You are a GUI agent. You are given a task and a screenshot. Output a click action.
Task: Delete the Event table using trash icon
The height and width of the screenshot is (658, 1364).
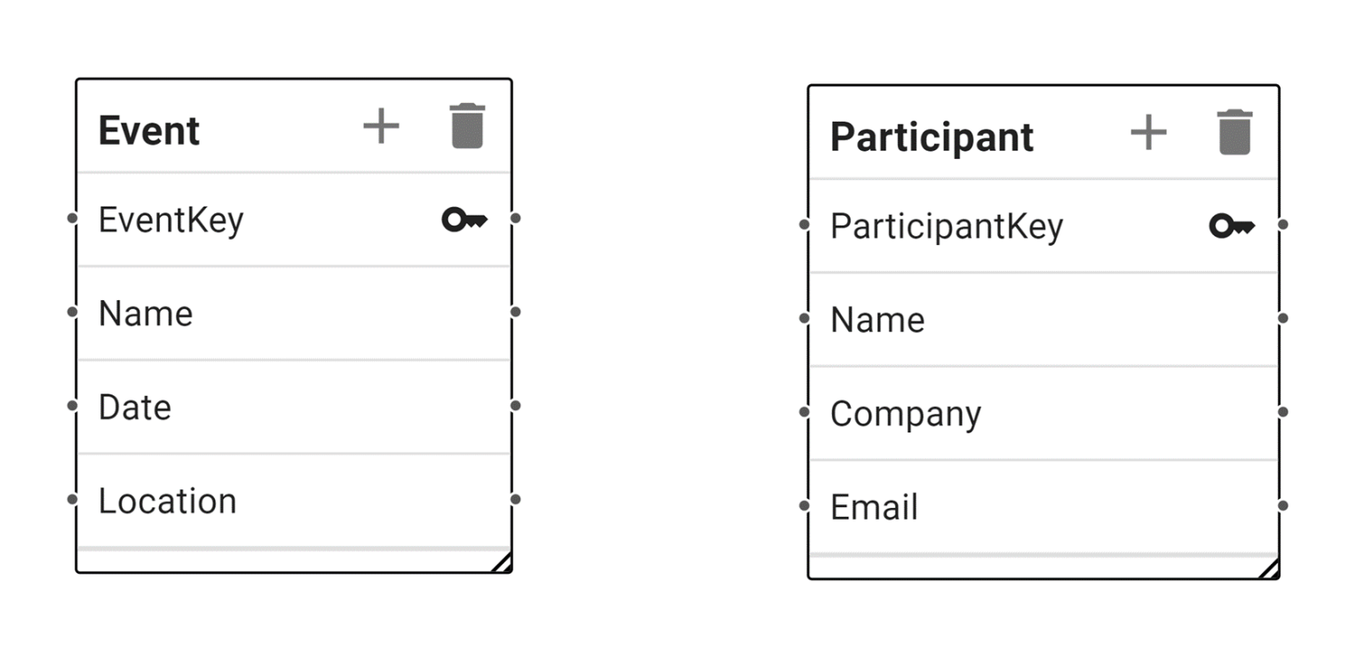tap(467, 126)
